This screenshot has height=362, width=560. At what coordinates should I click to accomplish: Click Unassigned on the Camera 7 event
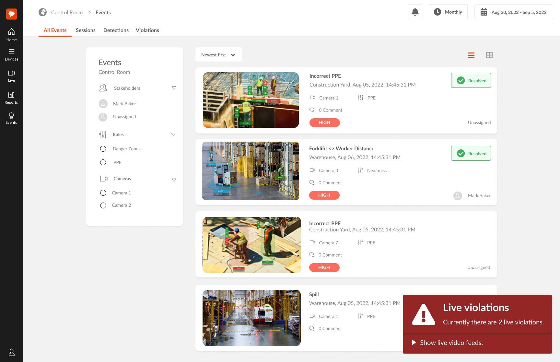pyautogui.click(x=479, y=267)
